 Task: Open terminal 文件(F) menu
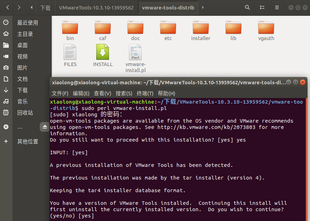pos(60,93)
